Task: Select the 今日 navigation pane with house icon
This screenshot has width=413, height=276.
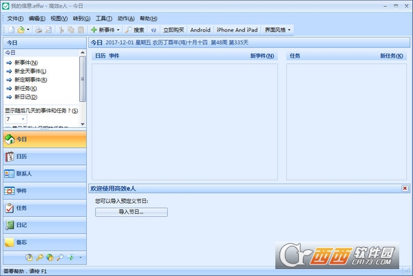Action: click(45, 139)
